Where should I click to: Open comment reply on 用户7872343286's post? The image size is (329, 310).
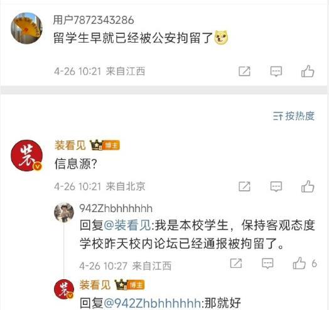pos(276,72)
